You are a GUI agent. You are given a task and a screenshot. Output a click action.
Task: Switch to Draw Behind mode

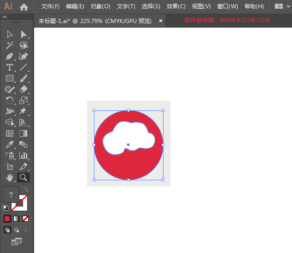17,230
